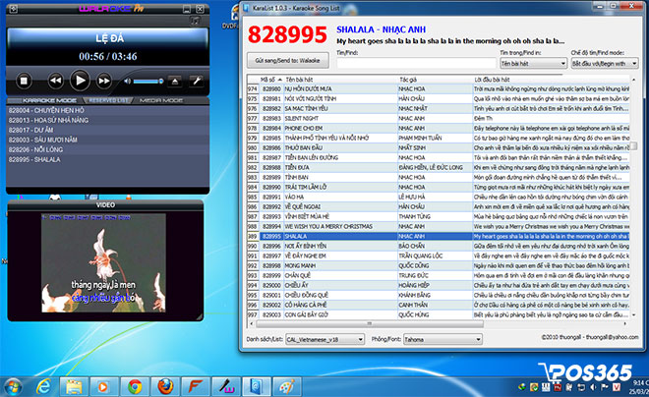Select song row 828998 Mong Manh
This screenshot has width=649, height=397.
tap(438, 266)
